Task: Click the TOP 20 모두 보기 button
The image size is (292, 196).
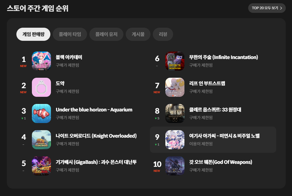Action: 267,8
